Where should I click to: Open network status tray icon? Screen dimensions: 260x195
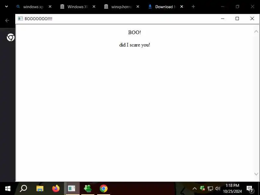click(210, 188)
